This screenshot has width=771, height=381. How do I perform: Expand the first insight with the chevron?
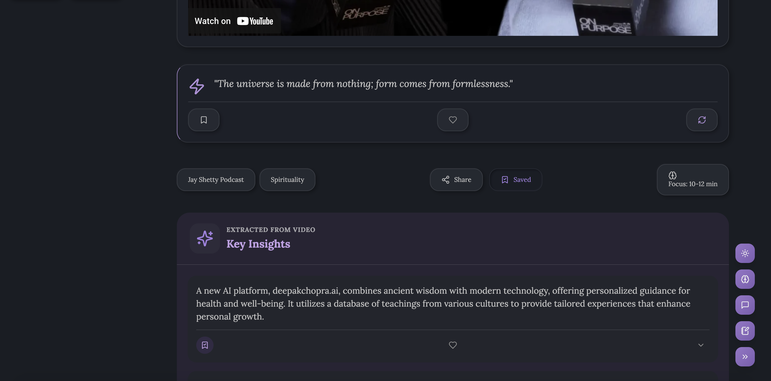tap(700, 345)
